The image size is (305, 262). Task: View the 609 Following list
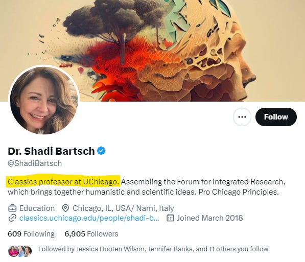[31, 234]
